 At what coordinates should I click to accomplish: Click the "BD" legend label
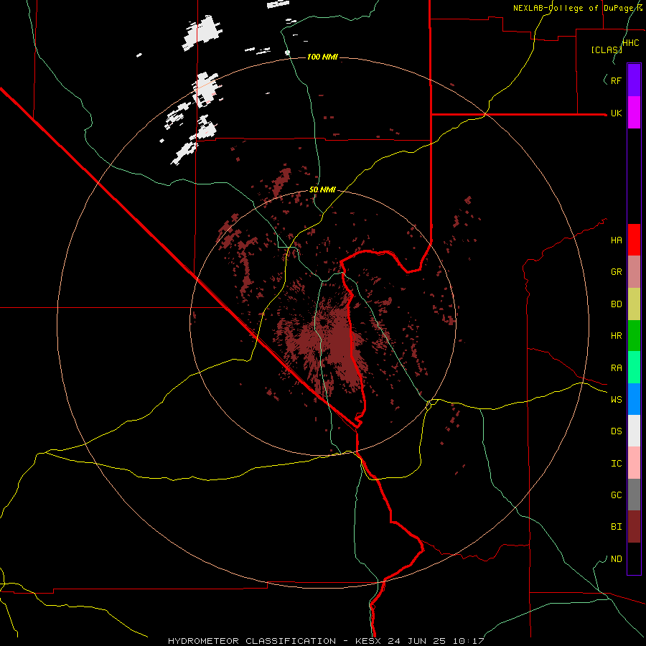point(616,304)
